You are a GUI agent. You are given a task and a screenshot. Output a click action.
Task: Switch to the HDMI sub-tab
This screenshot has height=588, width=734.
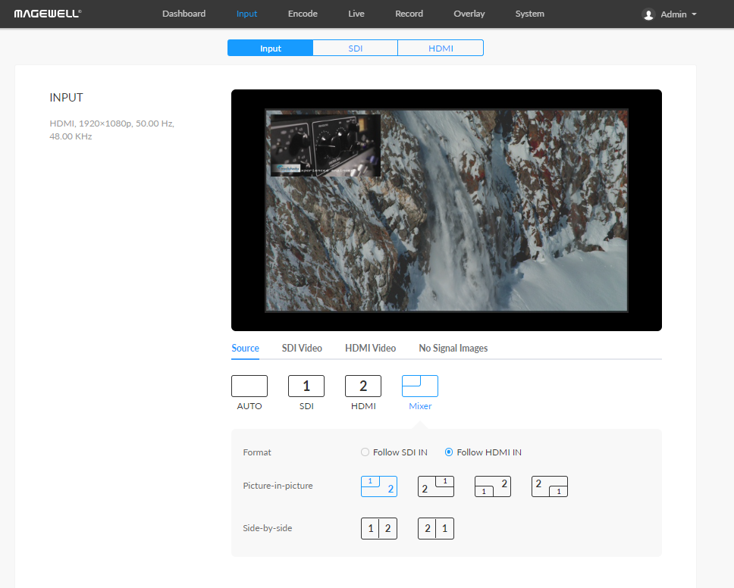click(x=441, y=48)
